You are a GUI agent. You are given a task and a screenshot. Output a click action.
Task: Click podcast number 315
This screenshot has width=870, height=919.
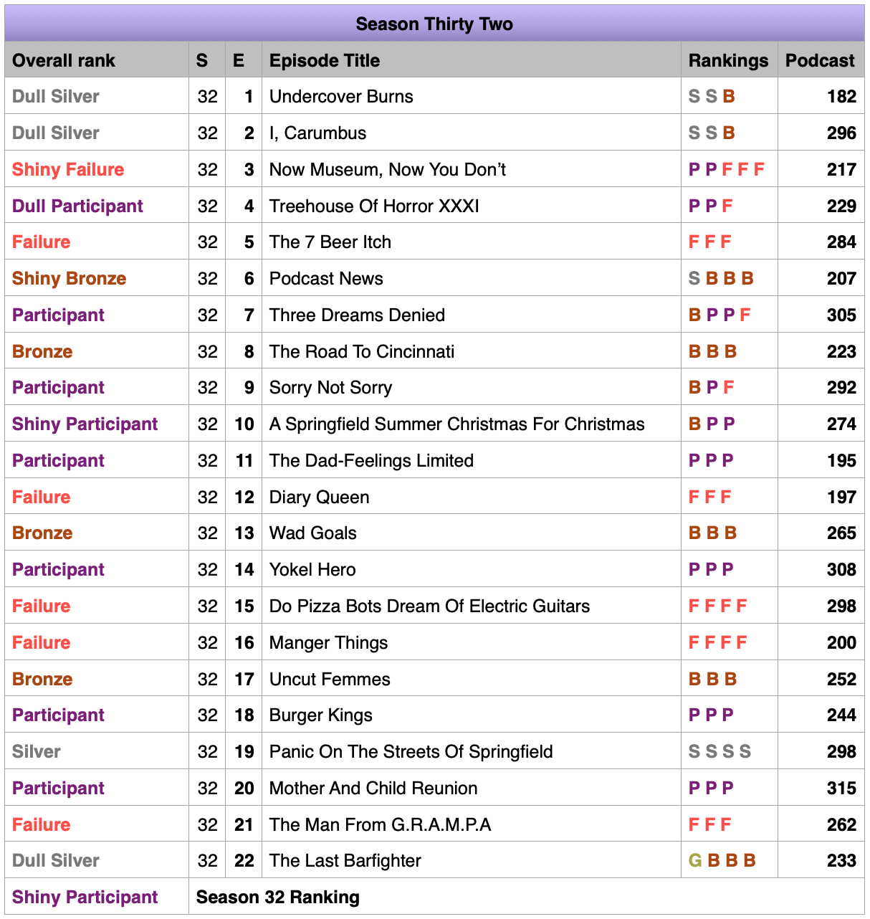pyautogui.click(x=841, y=788)
